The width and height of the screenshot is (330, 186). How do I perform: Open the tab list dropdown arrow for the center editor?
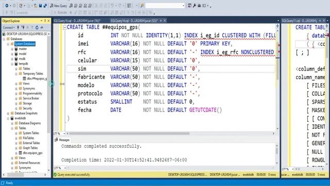click(x=278, y=21)
